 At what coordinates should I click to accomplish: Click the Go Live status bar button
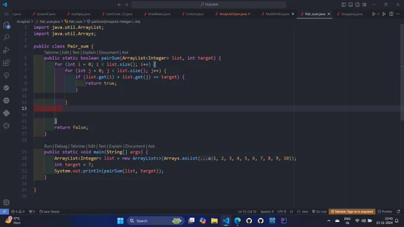pyautogui.click(x=319, y=212)
